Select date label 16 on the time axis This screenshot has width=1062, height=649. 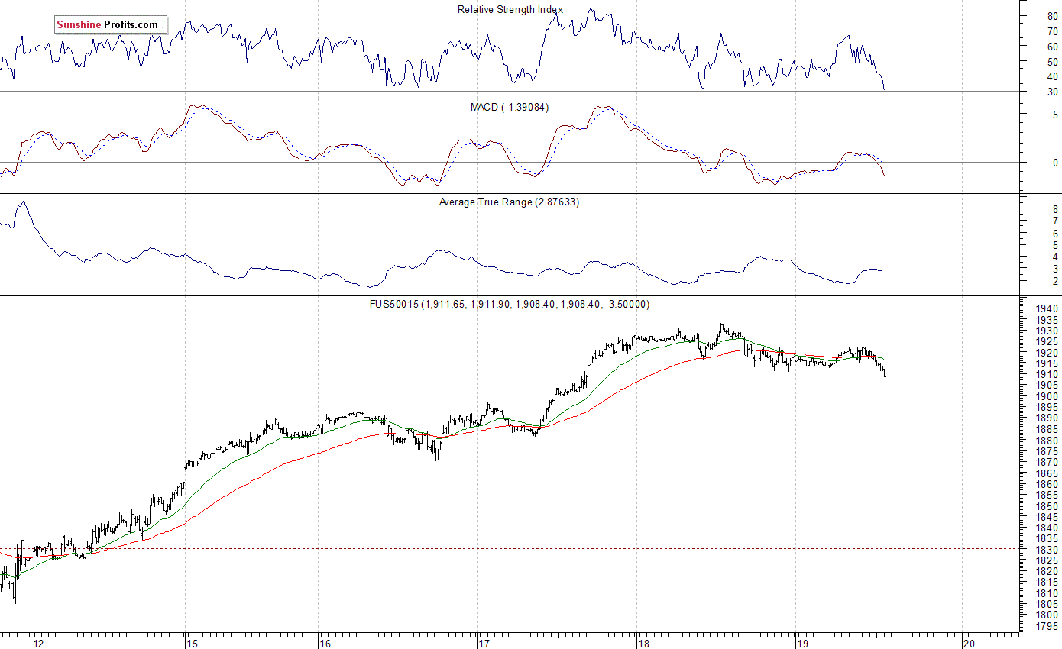click(326, 643)
